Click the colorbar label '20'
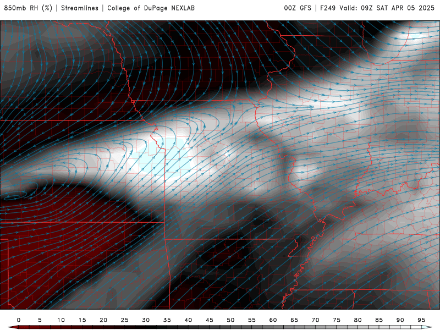Image resolution: width=440 pixels, height=330 pixels. coord(103,320)
